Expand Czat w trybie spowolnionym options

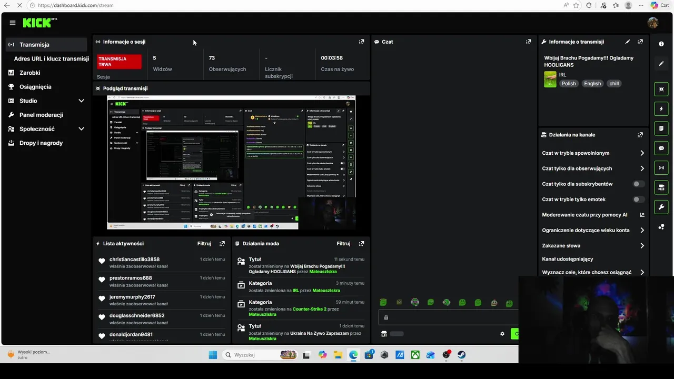(642, 153)
